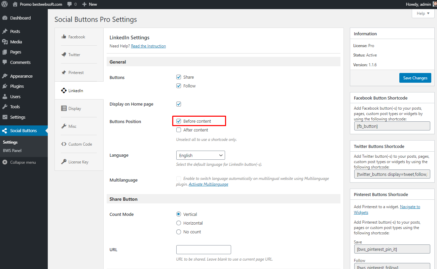This screenshot has height=269, width=437.
Task: Click the Social Buttons share icon
Action: click(5, 131)
